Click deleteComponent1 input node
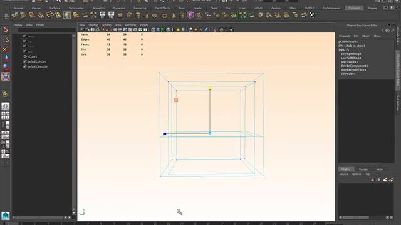 (x=354, y=66)
